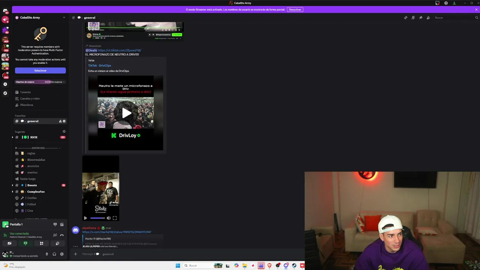Toggle the green screen share button
The height and width of the screenshot is (270, 480).
(25, 243)
